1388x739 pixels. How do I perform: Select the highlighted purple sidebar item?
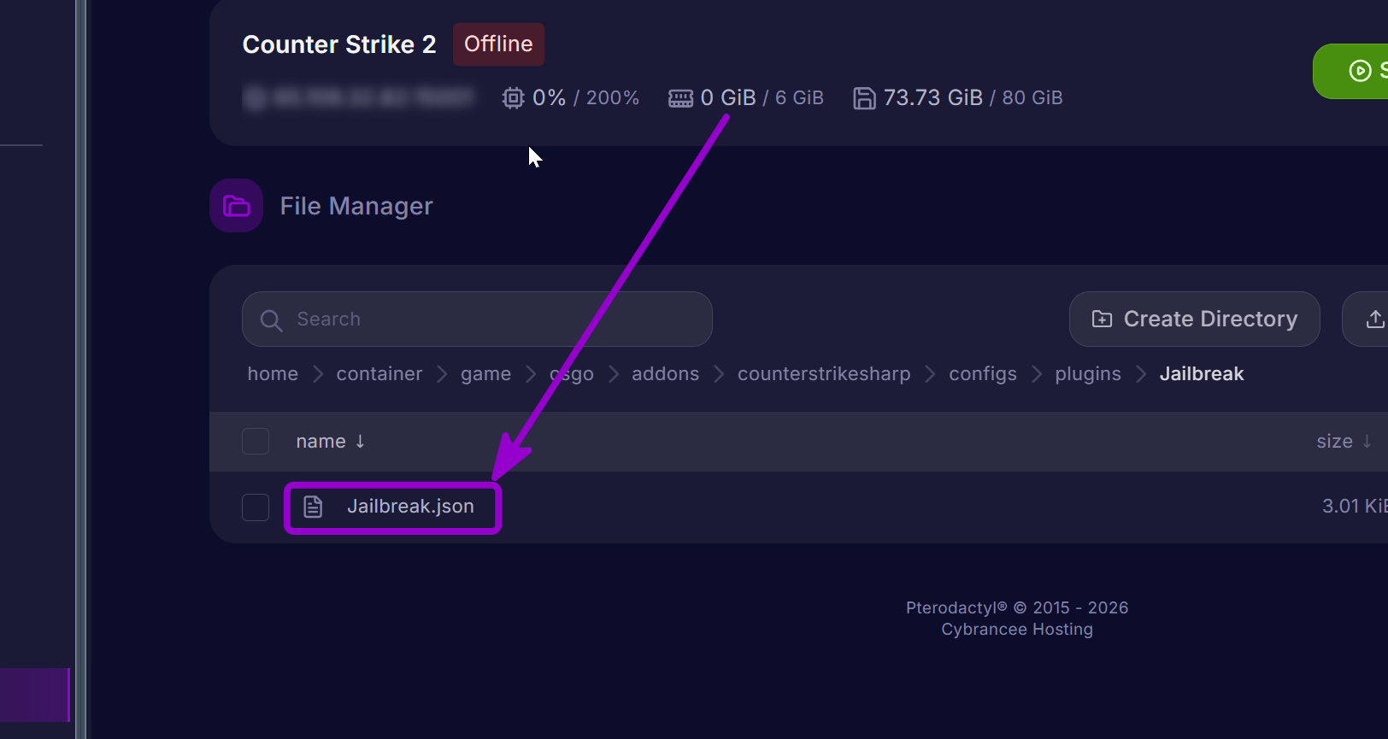point(34,695)
